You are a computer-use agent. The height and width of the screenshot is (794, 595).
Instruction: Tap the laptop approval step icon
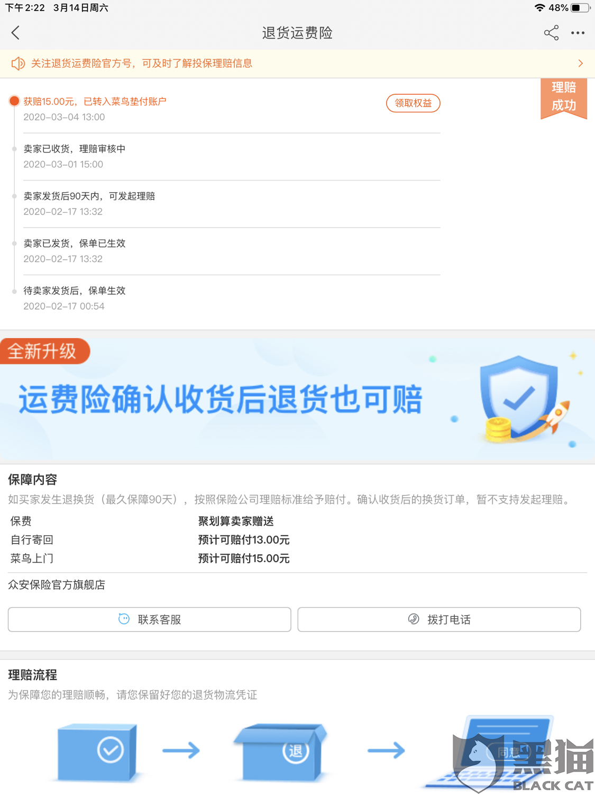489,752
